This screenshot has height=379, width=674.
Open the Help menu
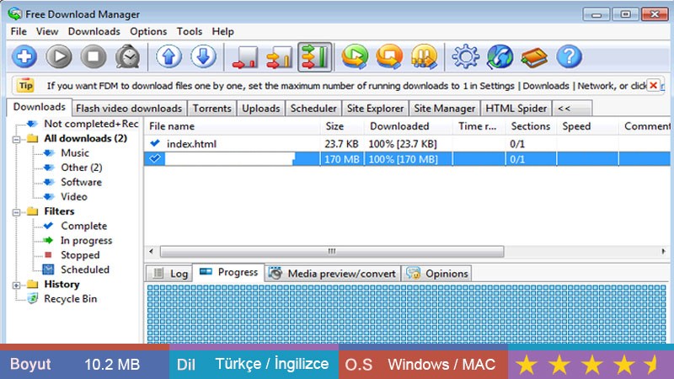pyautogui.click(x=222, y=31)
